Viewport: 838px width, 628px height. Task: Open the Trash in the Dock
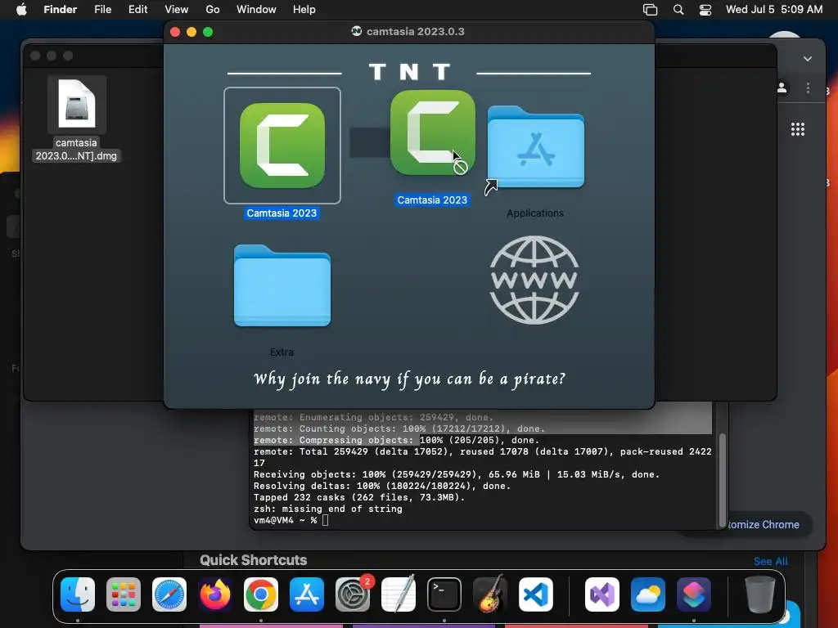coord(759,594)
